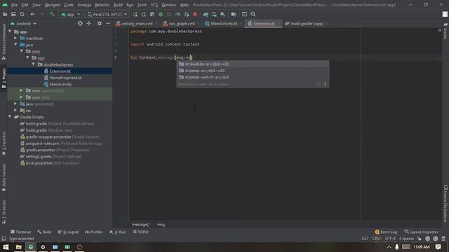Viewport: 449px width, 252px height.
Task: Select HomeFragment.kt in project tree
Action: [65, 78]
